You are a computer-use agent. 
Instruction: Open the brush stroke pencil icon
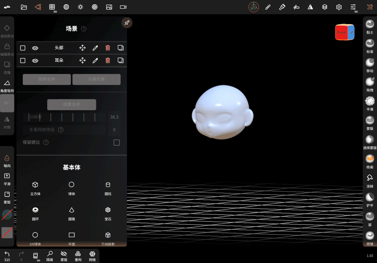click(268, 7)
